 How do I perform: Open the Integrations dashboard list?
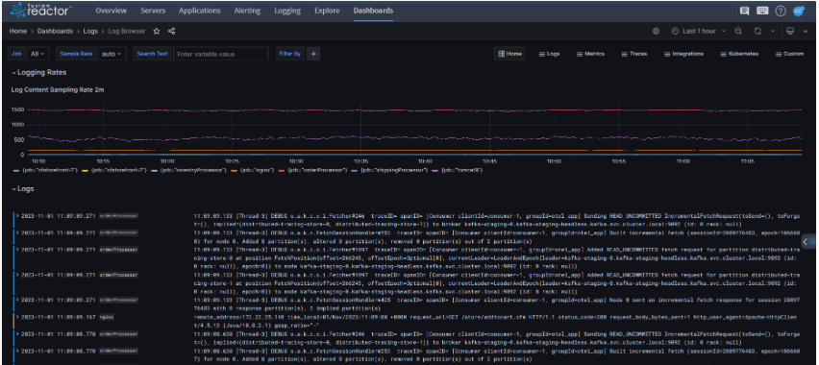click(683, 54)
